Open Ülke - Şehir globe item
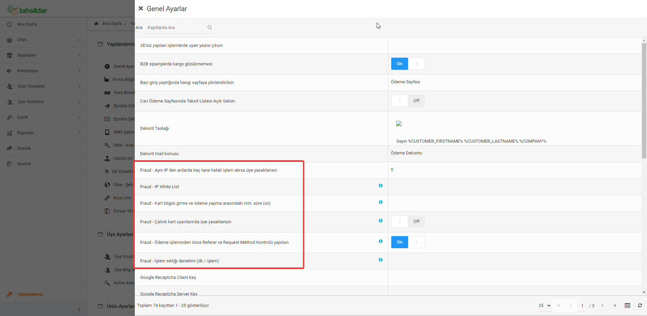The height and width of the screenshot is (316, 647). point(119,185)
